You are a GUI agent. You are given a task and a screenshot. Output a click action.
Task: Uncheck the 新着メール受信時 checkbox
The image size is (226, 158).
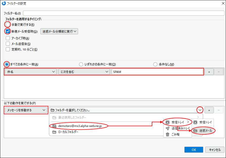click(x=8, y=32)
